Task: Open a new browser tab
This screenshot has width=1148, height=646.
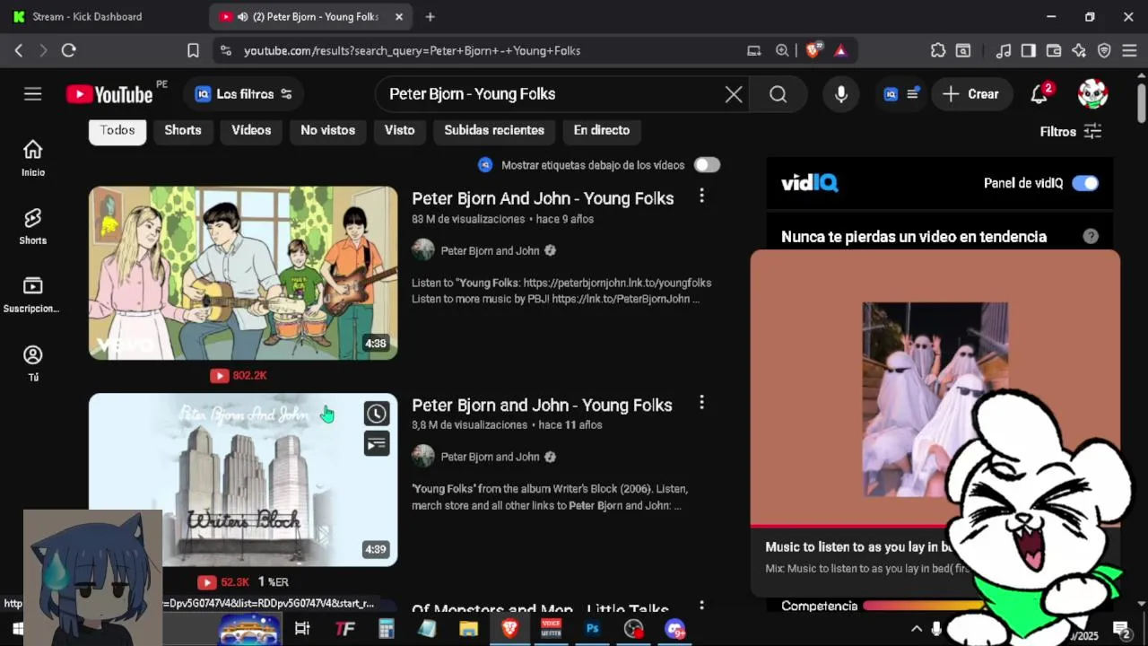Action: point(430,16)
